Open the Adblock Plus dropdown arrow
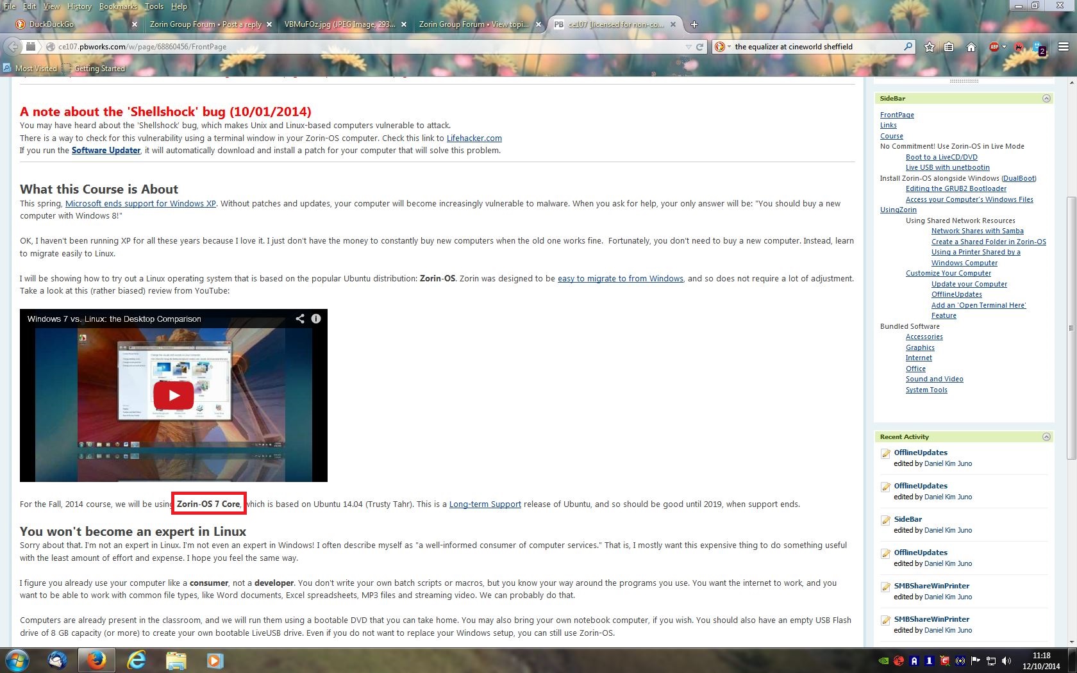The height and width of the screenshot is (673, 1077). pyautogui.click(x=1004, y=47)
